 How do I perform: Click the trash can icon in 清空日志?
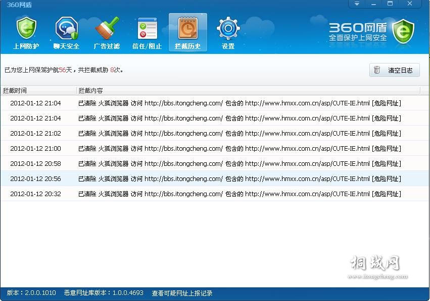tap(377, 70)
